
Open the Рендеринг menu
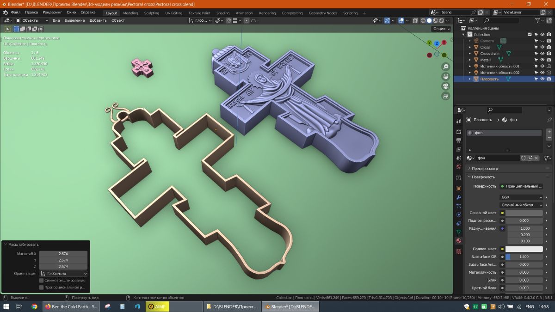click(52, 12)
